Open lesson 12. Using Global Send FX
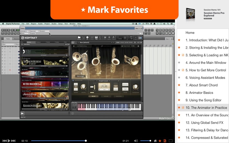The height and width of the screenshot is (143, 229). 204,123
